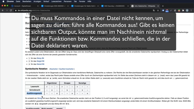Close the Einstellungen für Malte tab
The width and height of the screenshot is (194, 109).
98,6
